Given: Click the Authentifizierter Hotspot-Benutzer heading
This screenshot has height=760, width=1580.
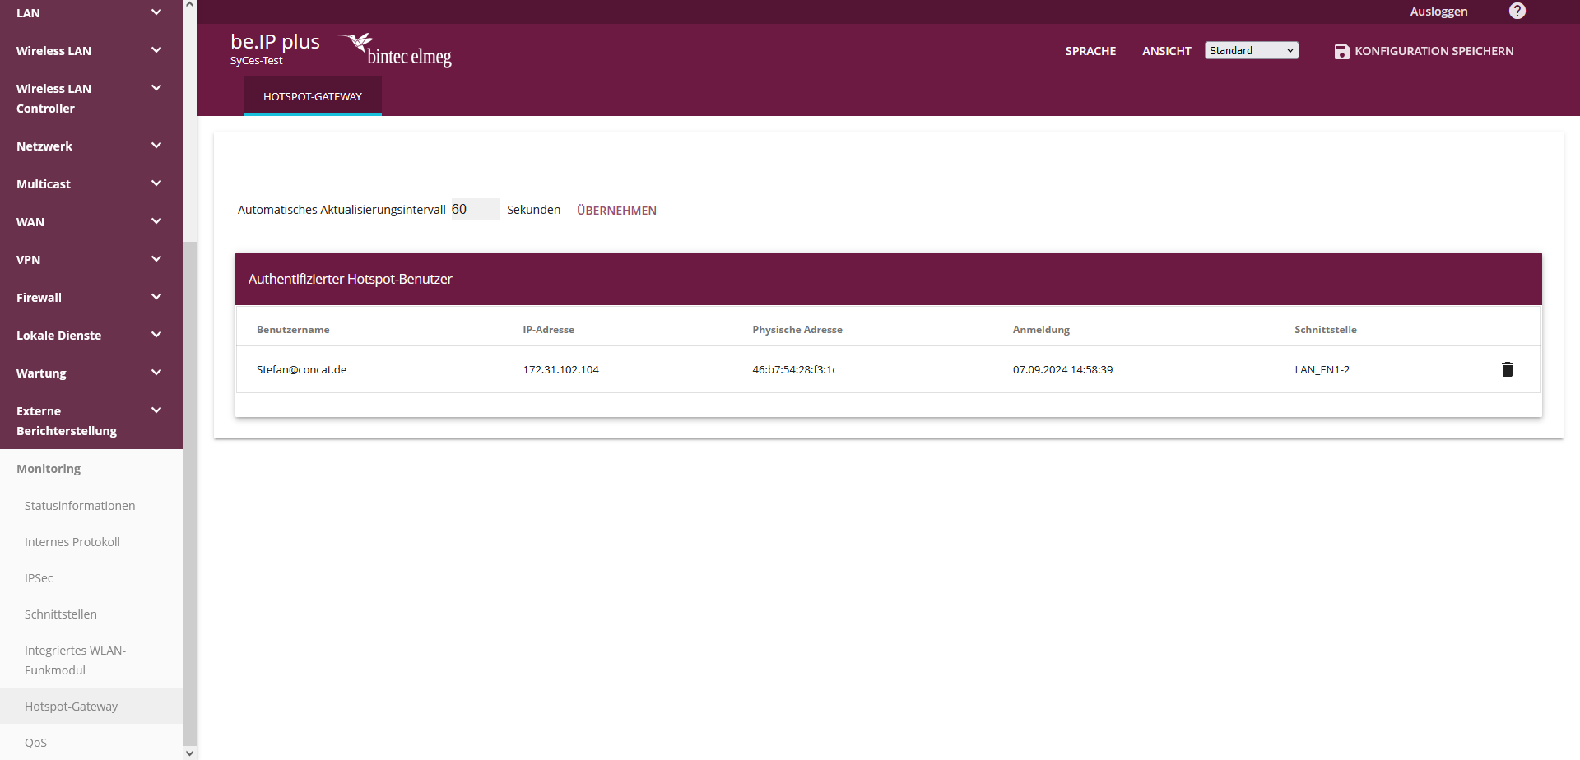Looking at the screenshot, I should [x=351, y=279].
